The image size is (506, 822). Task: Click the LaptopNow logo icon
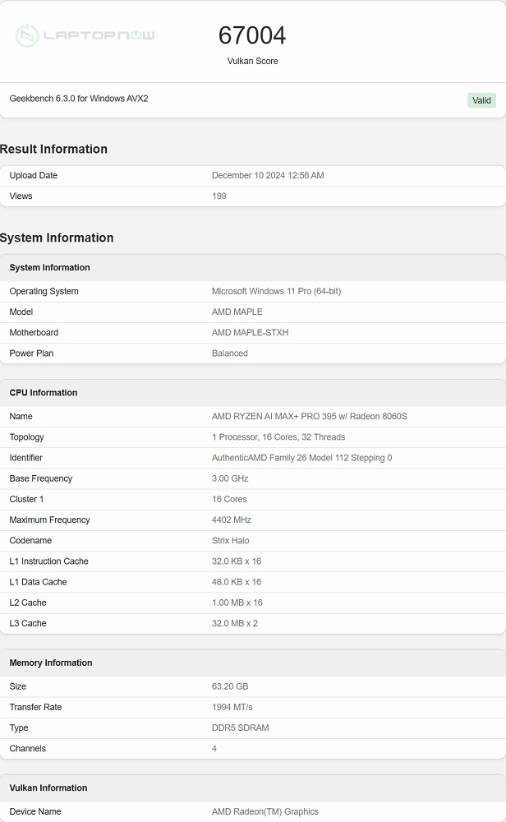coord(27,35)
